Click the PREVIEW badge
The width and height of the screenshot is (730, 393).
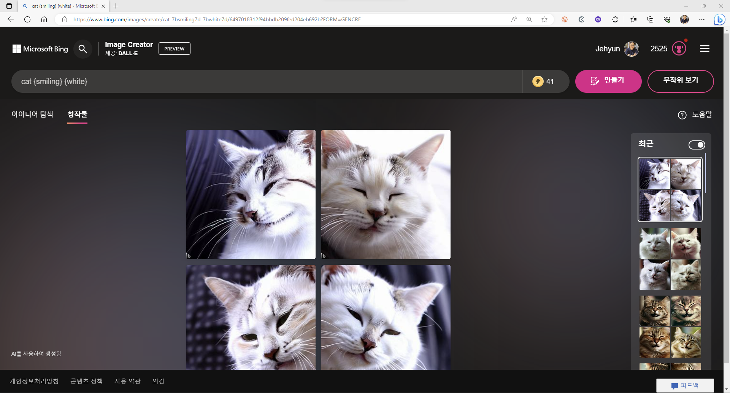pyautogui.click(x=175, y=49)
